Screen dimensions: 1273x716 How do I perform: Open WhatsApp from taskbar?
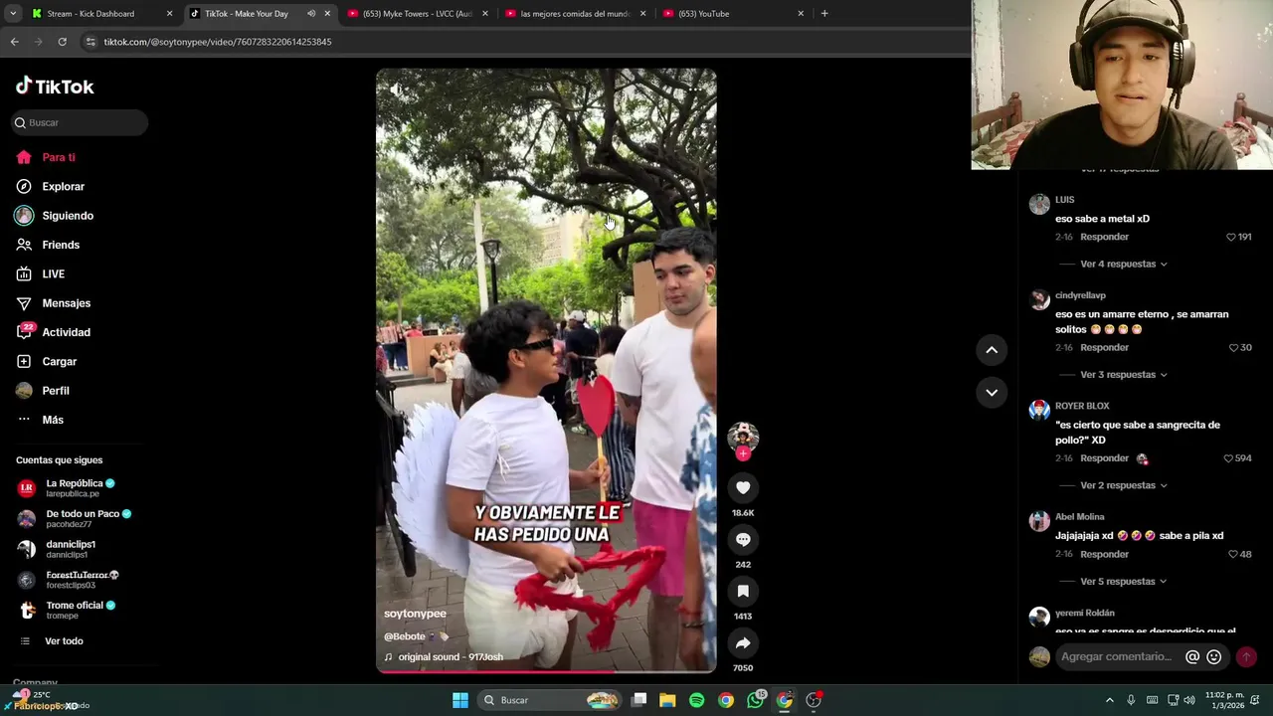click(x=755, y=700)
